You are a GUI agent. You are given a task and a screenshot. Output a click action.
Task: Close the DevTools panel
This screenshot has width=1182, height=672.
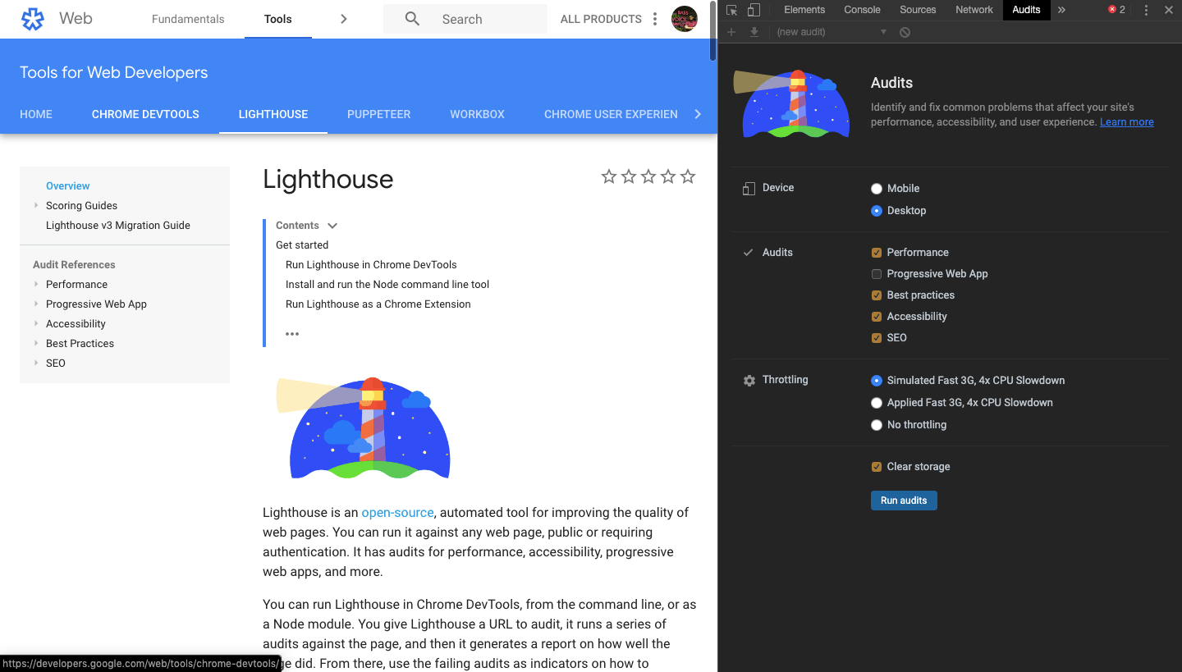click(x=1169, y=10)
